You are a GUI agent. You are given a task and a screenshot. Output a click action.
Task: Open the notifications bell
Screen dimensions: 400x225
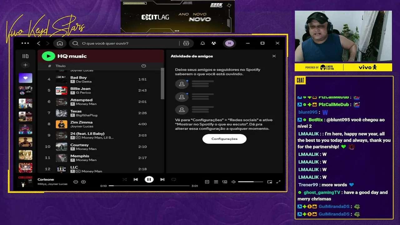click(202, 43)
